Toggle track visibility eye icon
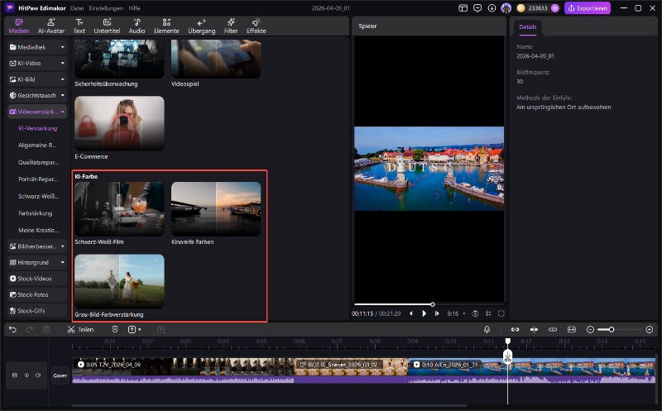Image resolution: width=662 pixels, height=411 pixels. (x=26, y=375)
